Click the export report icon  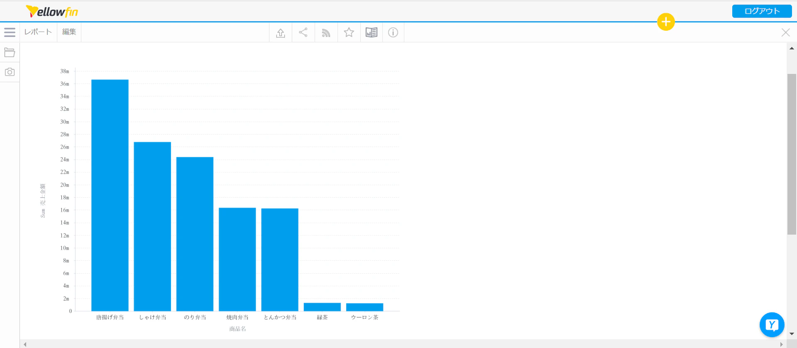click(281, 32)
